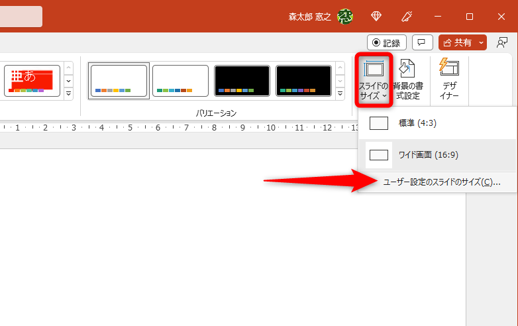Image resolution: width=518 pixels, height=326 pixels.
Task: Open the Designer (デザイナー) pane
Action: point(449,80)
